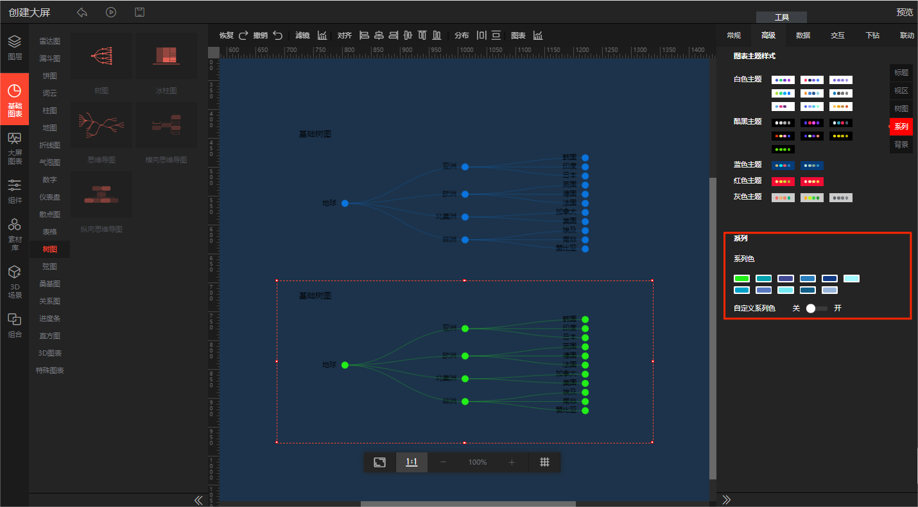Click the distribute vertically icon
Screen dimensions: 918x507
point(496,35)
